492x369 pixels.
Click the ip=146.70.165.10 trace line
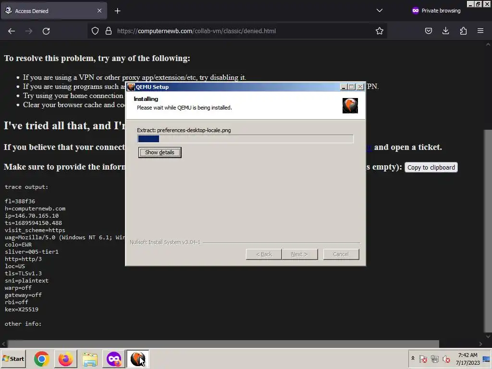(x=32, y=216)
